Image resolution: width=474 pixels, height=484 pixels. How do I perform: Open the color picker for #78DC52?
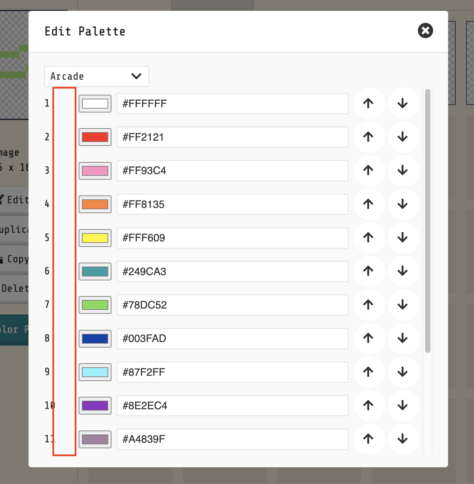click(x=95, y=305)
